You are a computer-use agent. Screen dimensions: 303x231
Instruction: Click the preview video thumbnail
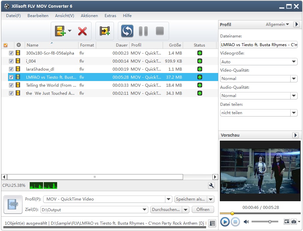[260, 171]
